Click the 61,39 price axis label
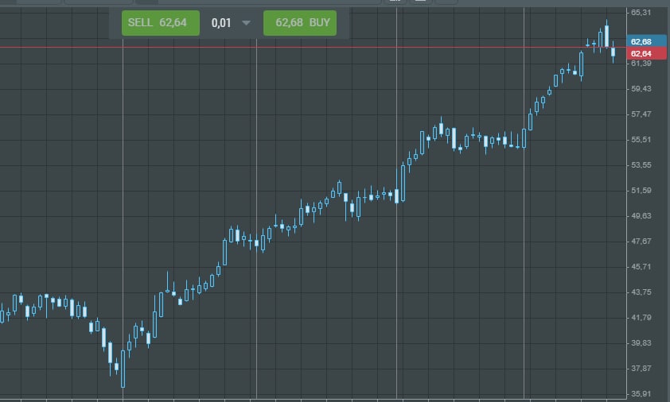This screenshot has height=402, width=670. pos(641,63)
